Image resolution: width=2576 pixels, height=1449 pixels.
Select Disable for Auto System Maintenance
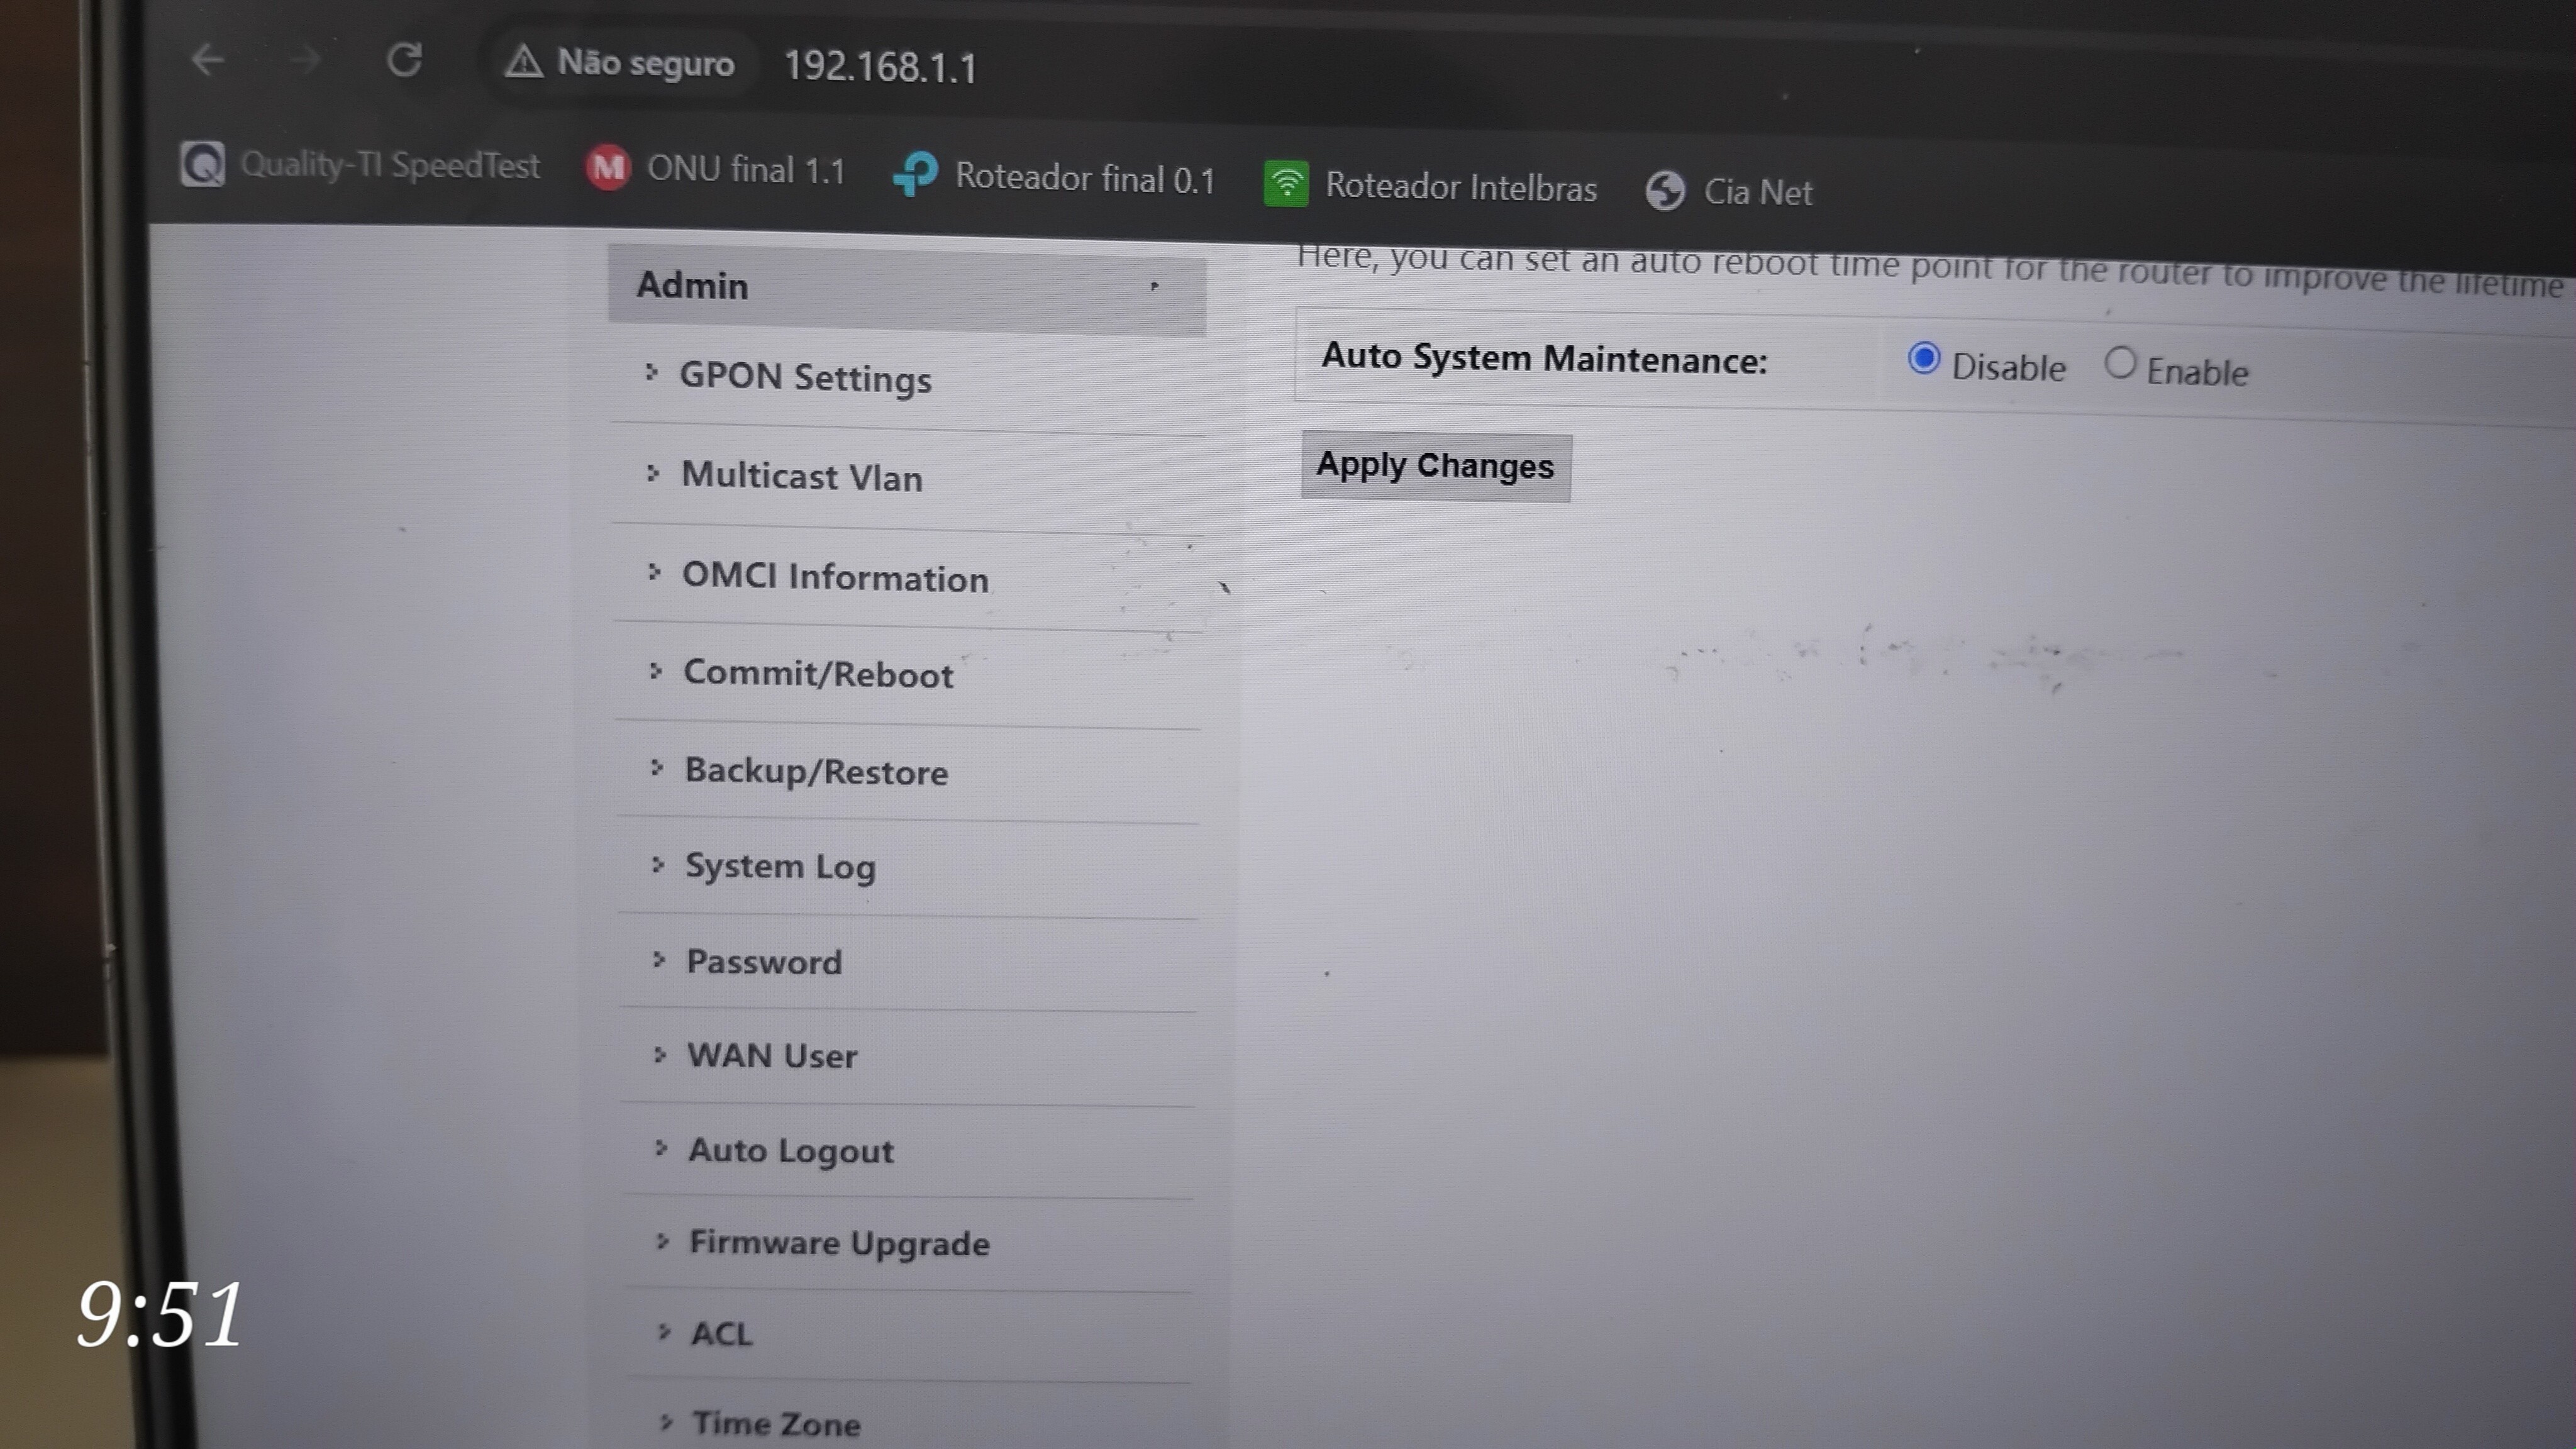(1923, 359)
